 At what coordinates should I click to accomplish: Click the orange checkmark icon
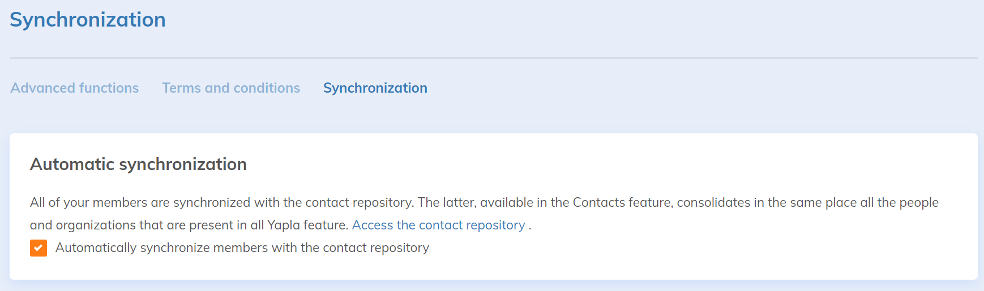[x=38, y=248]
